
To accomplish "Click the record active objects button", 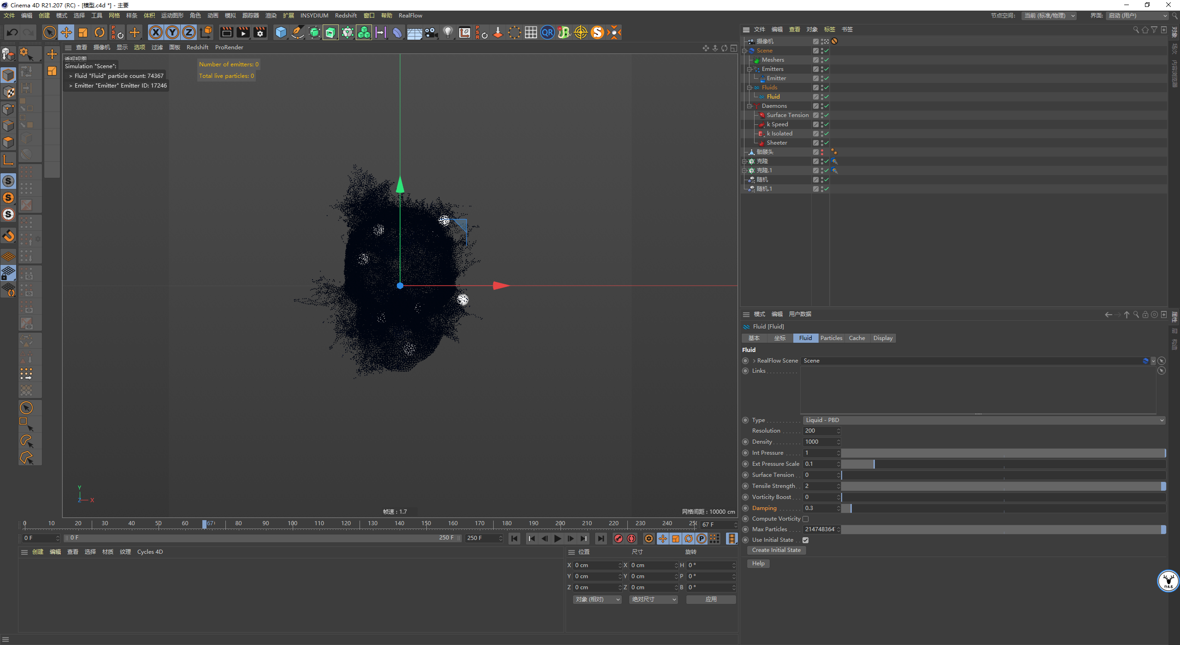I will pyautogui.click(x=619, y=538).
